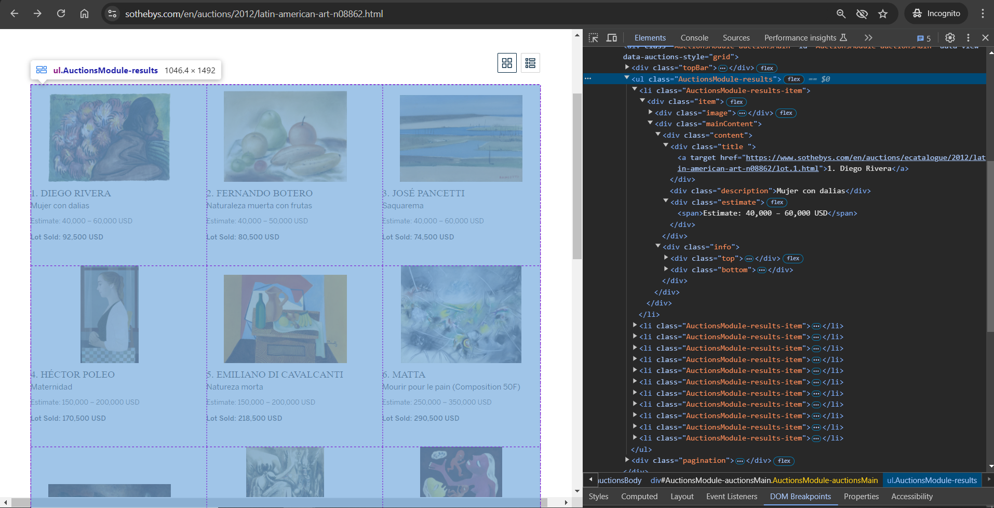Click the Diego Rivera painting thumbnail

tap(110, 137)
